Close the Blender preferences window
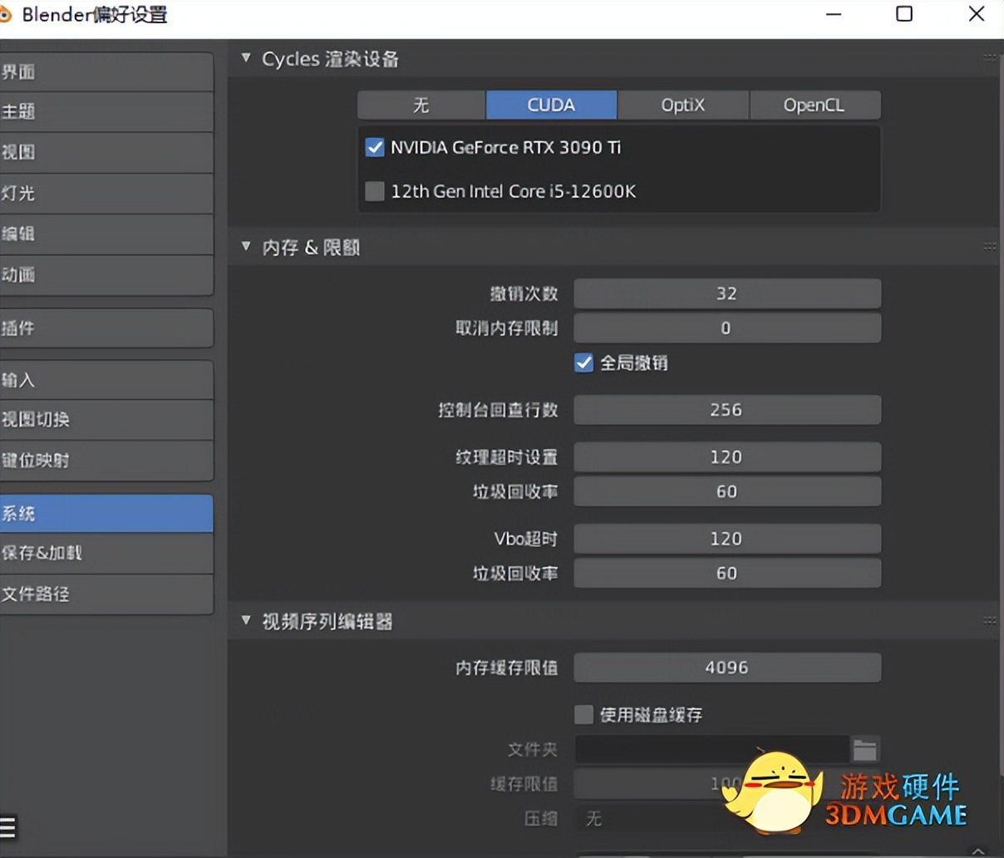Viewport: 1004px width, 858px height. pyautogui.click(x=977, y=14)
